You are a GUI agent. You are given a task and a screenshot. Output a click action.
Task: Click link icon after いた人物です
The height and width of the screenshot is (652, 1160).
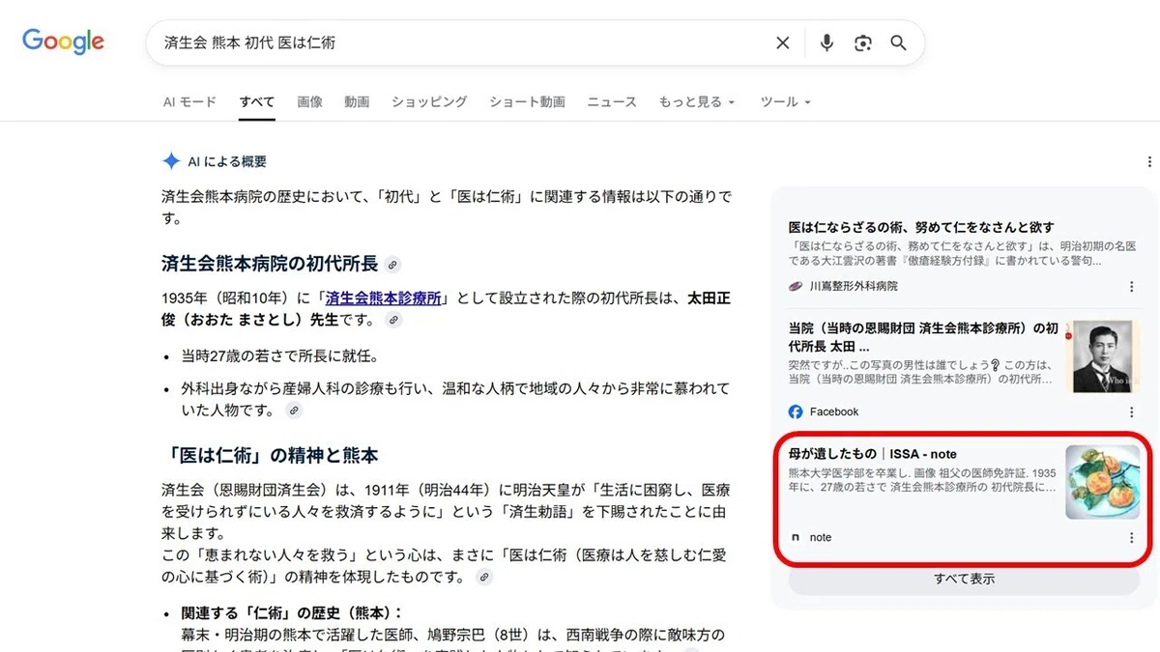(295, 411)
